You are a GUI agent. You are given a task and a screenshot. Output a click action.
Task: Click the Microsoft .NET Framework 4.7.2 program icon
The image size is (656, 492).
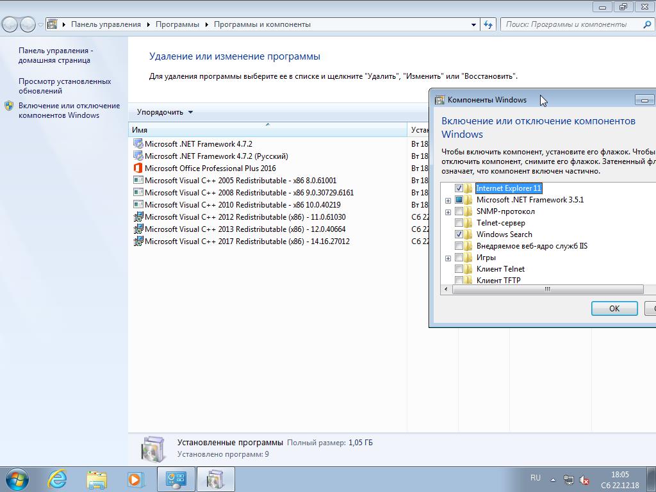click(138, 143)
